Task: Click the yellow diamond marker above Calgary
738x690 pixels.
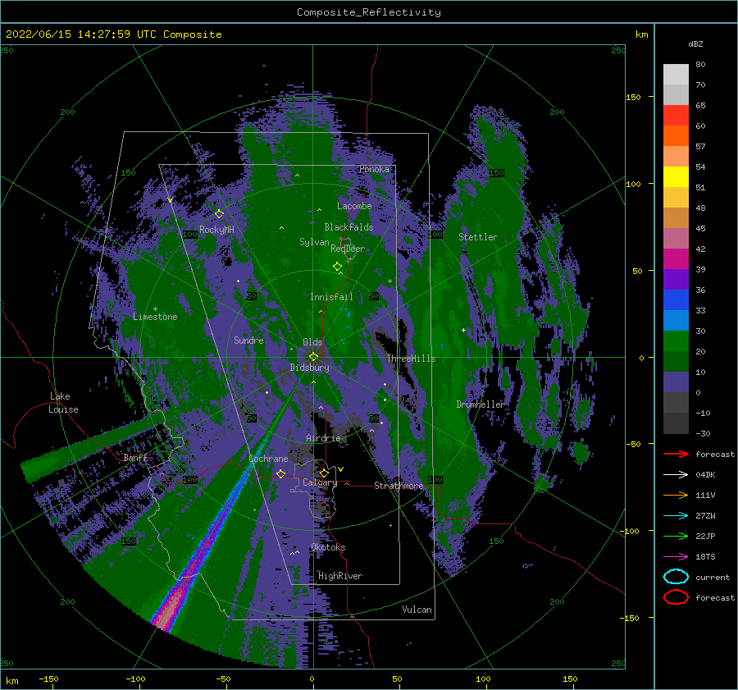Action: 324,473
